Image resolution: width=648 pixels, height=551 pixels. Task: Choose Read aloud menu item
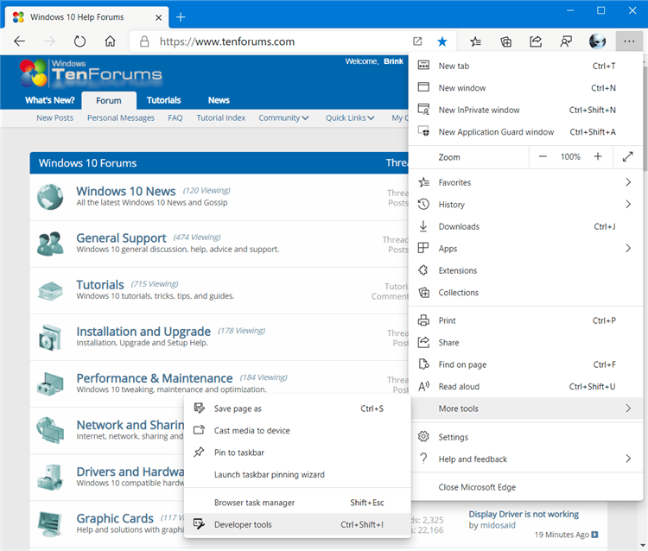(x=525, y=387)
